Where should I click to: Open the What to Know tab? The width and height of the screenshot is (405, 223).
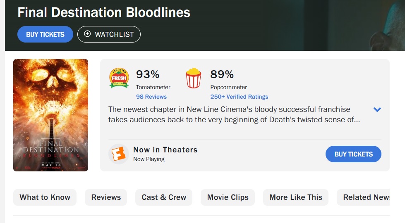[x=45, y=197]
